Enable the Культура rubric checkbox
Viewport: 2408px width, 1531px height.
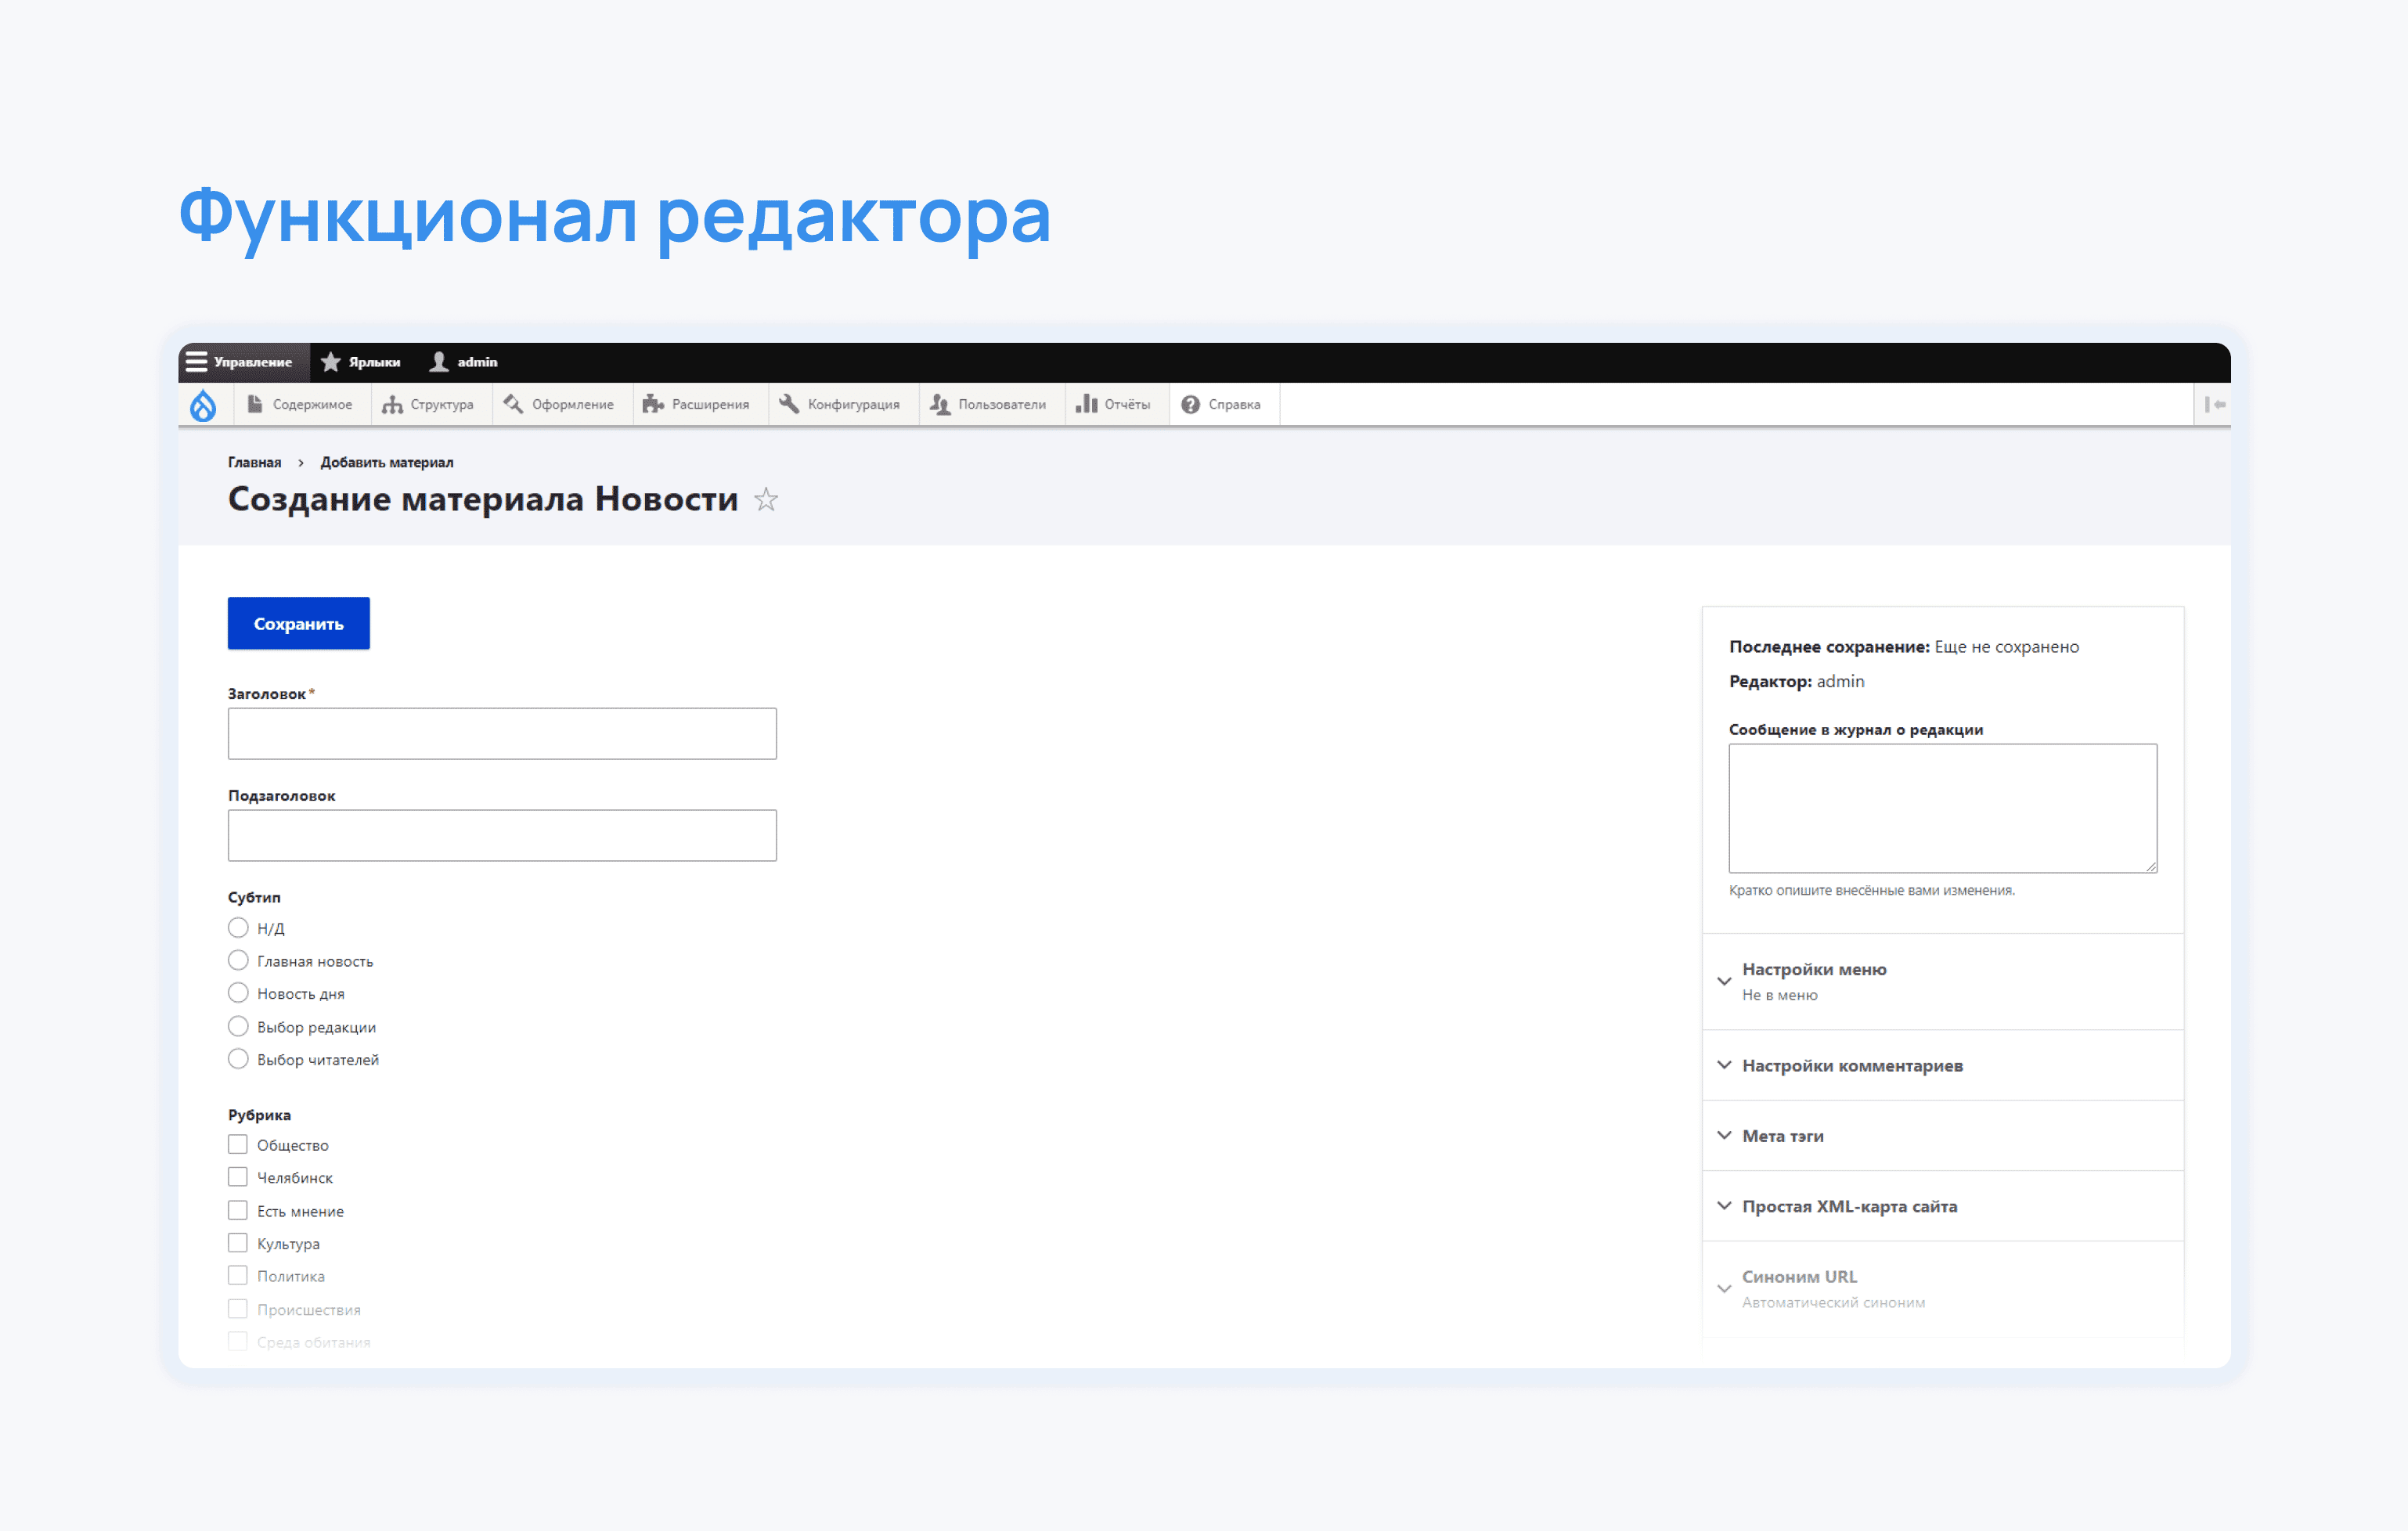coord(238,1243)
